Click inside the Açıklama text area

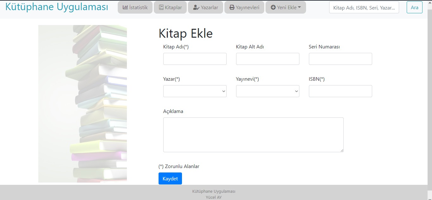(253, 134)
